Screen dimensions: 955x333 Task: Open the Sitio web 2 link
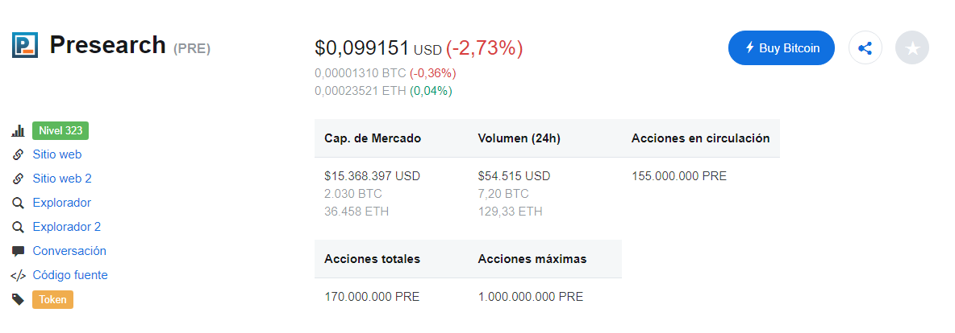pyautogui.click(x=62, y=179)
